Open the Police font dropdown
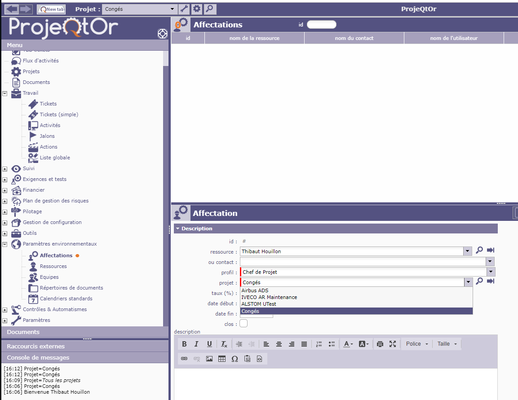 tap(416, 344)
